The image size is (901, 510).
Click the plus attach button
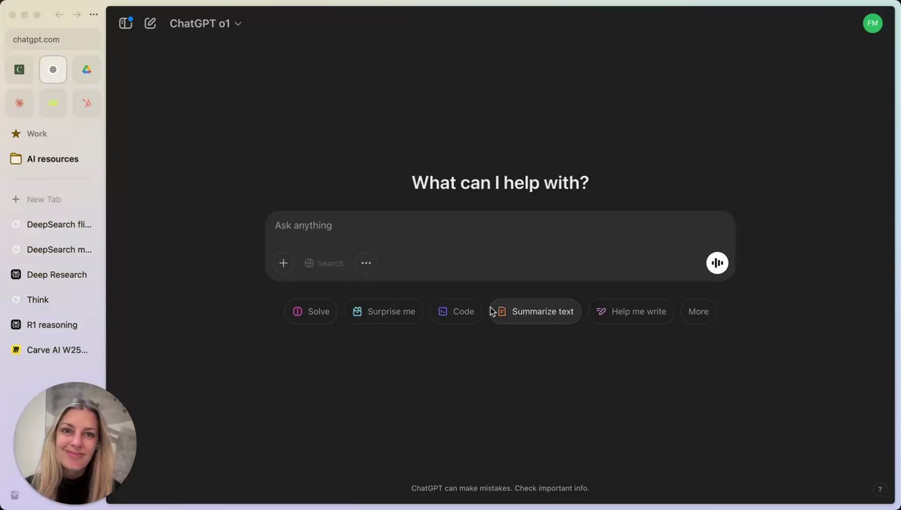pos(283,263)
